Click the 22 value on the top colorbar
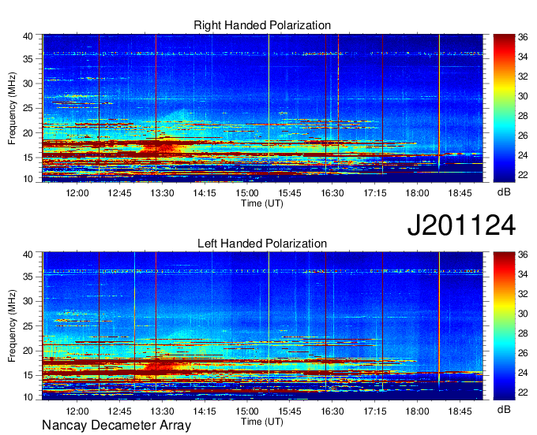 [x=523, y=175]
